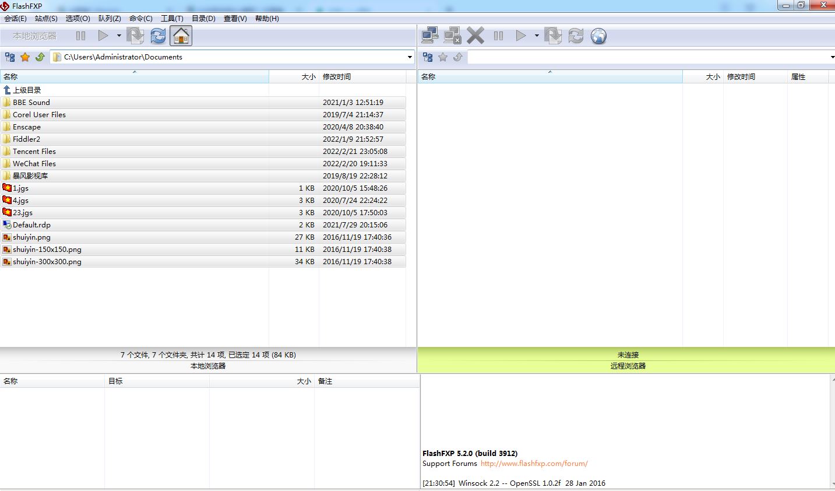
Task: Select the 1.jgs file
Action: 203,188
